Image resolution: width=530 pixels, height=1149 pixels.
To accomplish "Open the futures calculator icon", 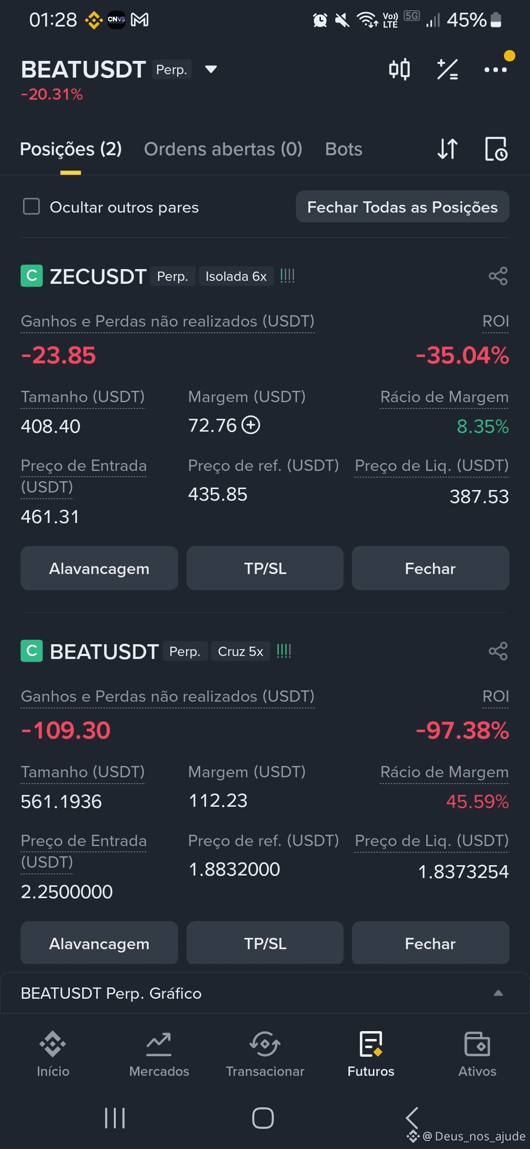I will [x=447, y=69].
